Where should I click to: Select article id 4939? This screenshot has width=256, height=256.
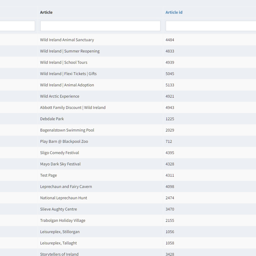(x=170, y=62)
